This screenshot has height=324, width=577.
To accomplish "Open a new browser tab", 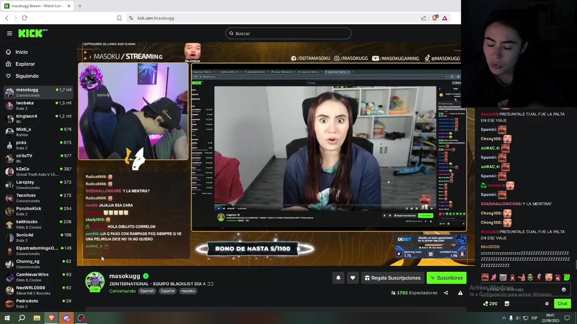I will 80,6.
